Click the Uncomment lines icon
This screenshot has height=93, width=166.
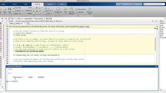37,11
